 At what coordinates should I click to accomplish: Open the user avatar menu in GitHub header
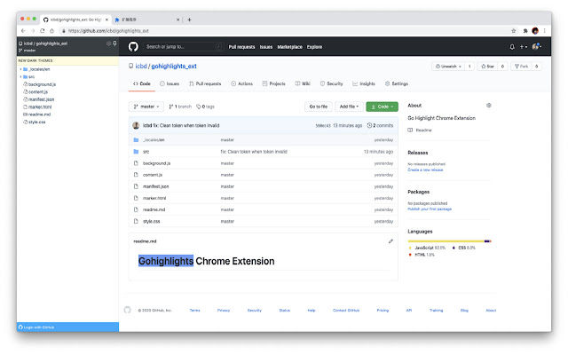pyautogui.click(x=536, y=46)
